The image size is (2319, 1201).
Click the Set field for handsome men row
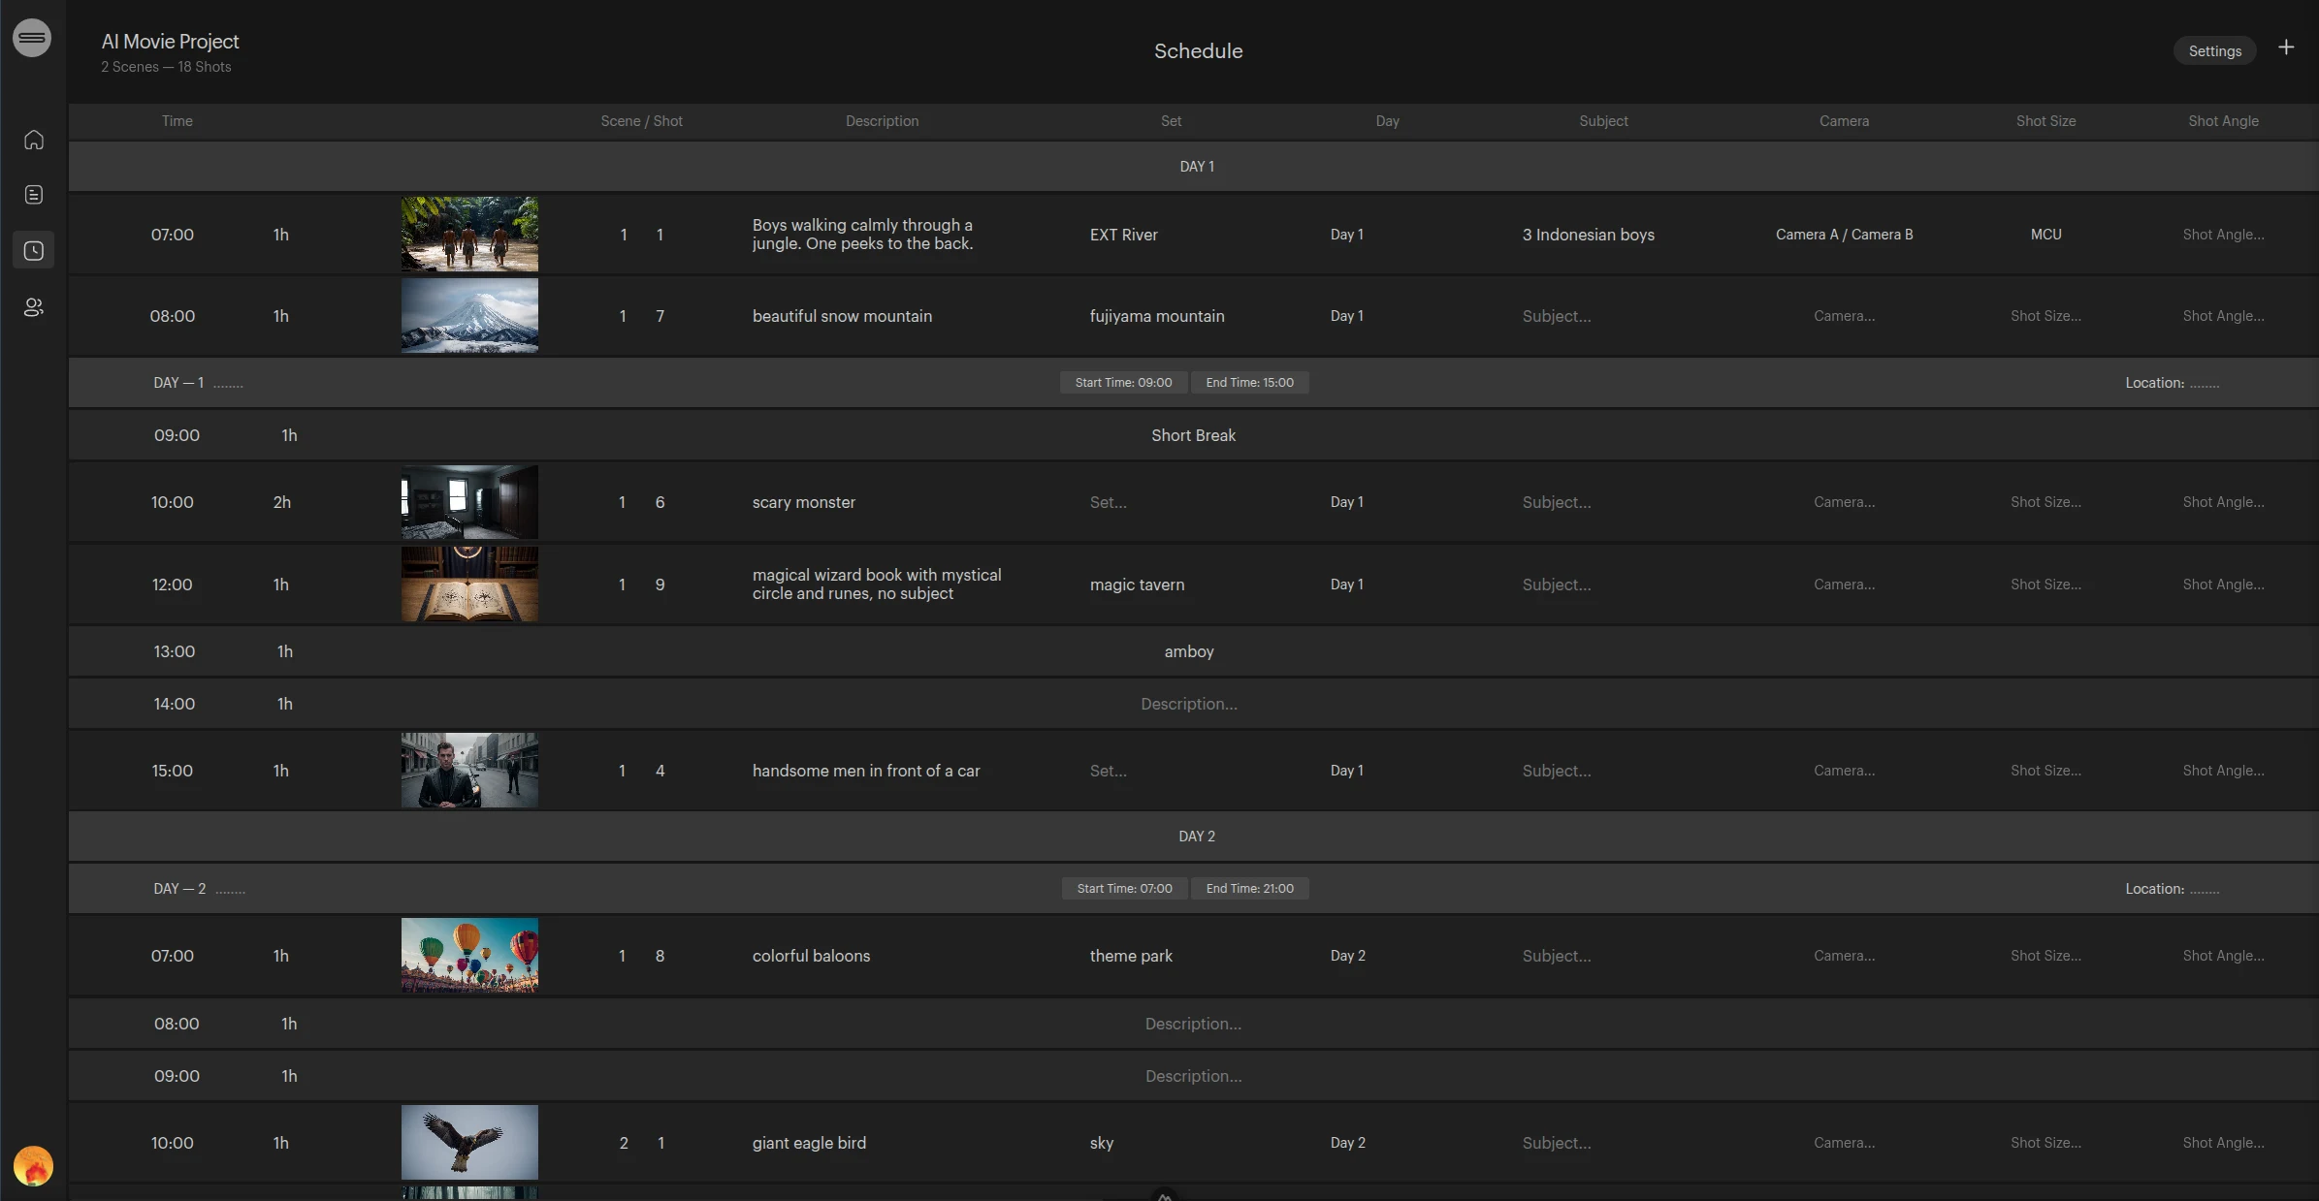1108,771
